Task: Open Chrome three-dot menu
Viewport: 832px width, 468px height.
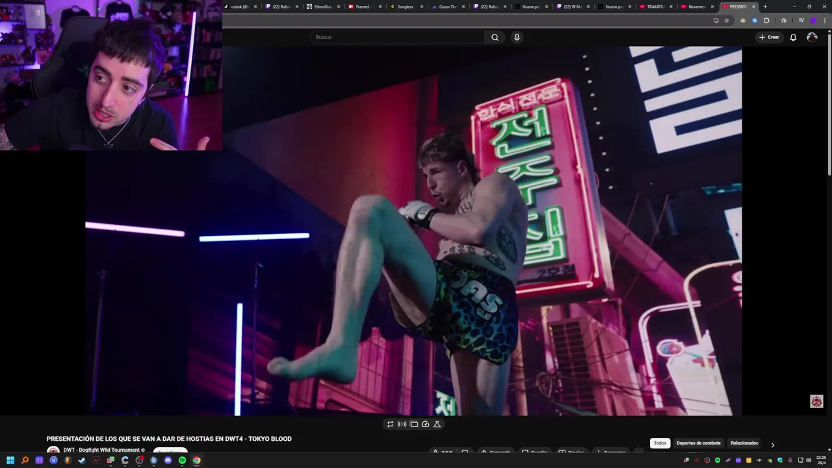Action: click(x=825, y=20)
